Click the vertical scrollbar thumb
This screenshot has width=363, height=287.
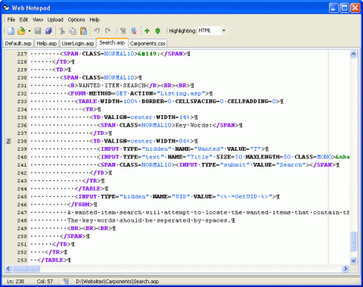click(x=353, y=242)
